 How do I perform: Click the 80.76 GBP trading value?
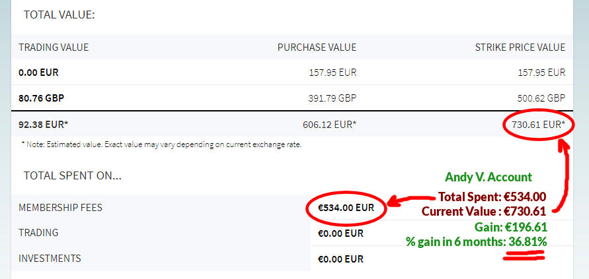(42, 98)
